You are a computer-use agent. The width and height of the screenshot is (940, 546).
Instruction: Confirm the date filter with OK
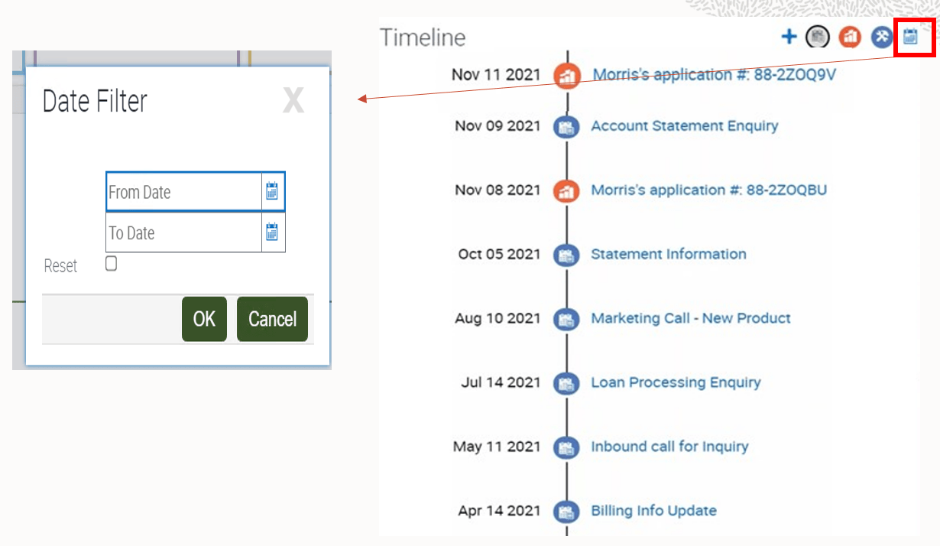(204, 320)
